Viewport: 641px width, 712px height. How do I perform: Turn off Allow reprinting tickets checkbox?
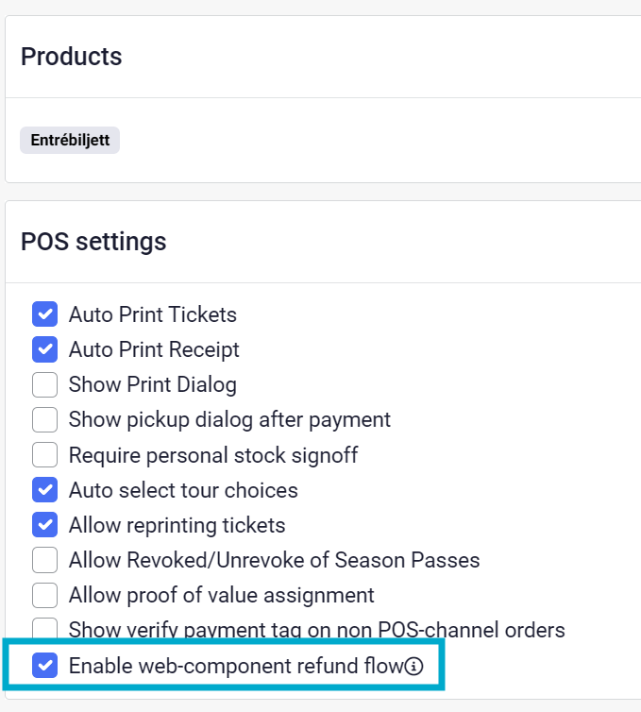pos(44,525)
